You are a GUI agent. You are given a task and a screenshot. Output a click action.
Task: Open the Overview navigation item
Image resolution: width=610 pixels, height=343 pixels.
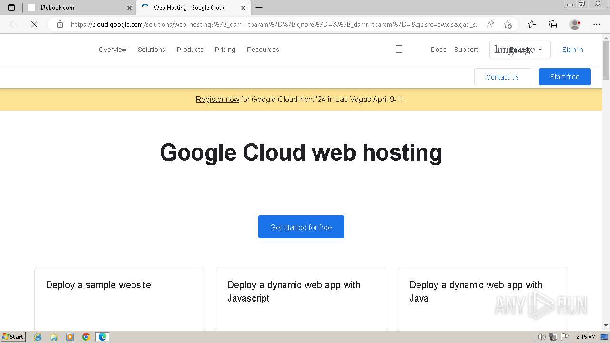coord(112,50)
